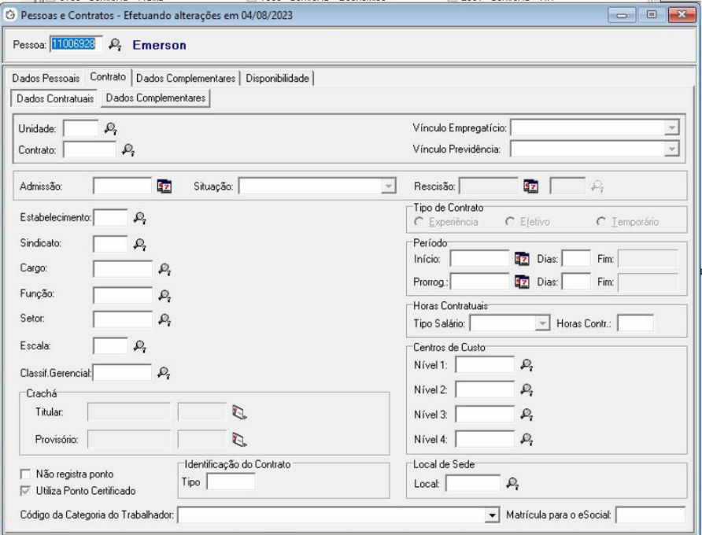Open the Nível 1 cost center lookup
This screenshot has width=702, height=535.
[527, 364]
